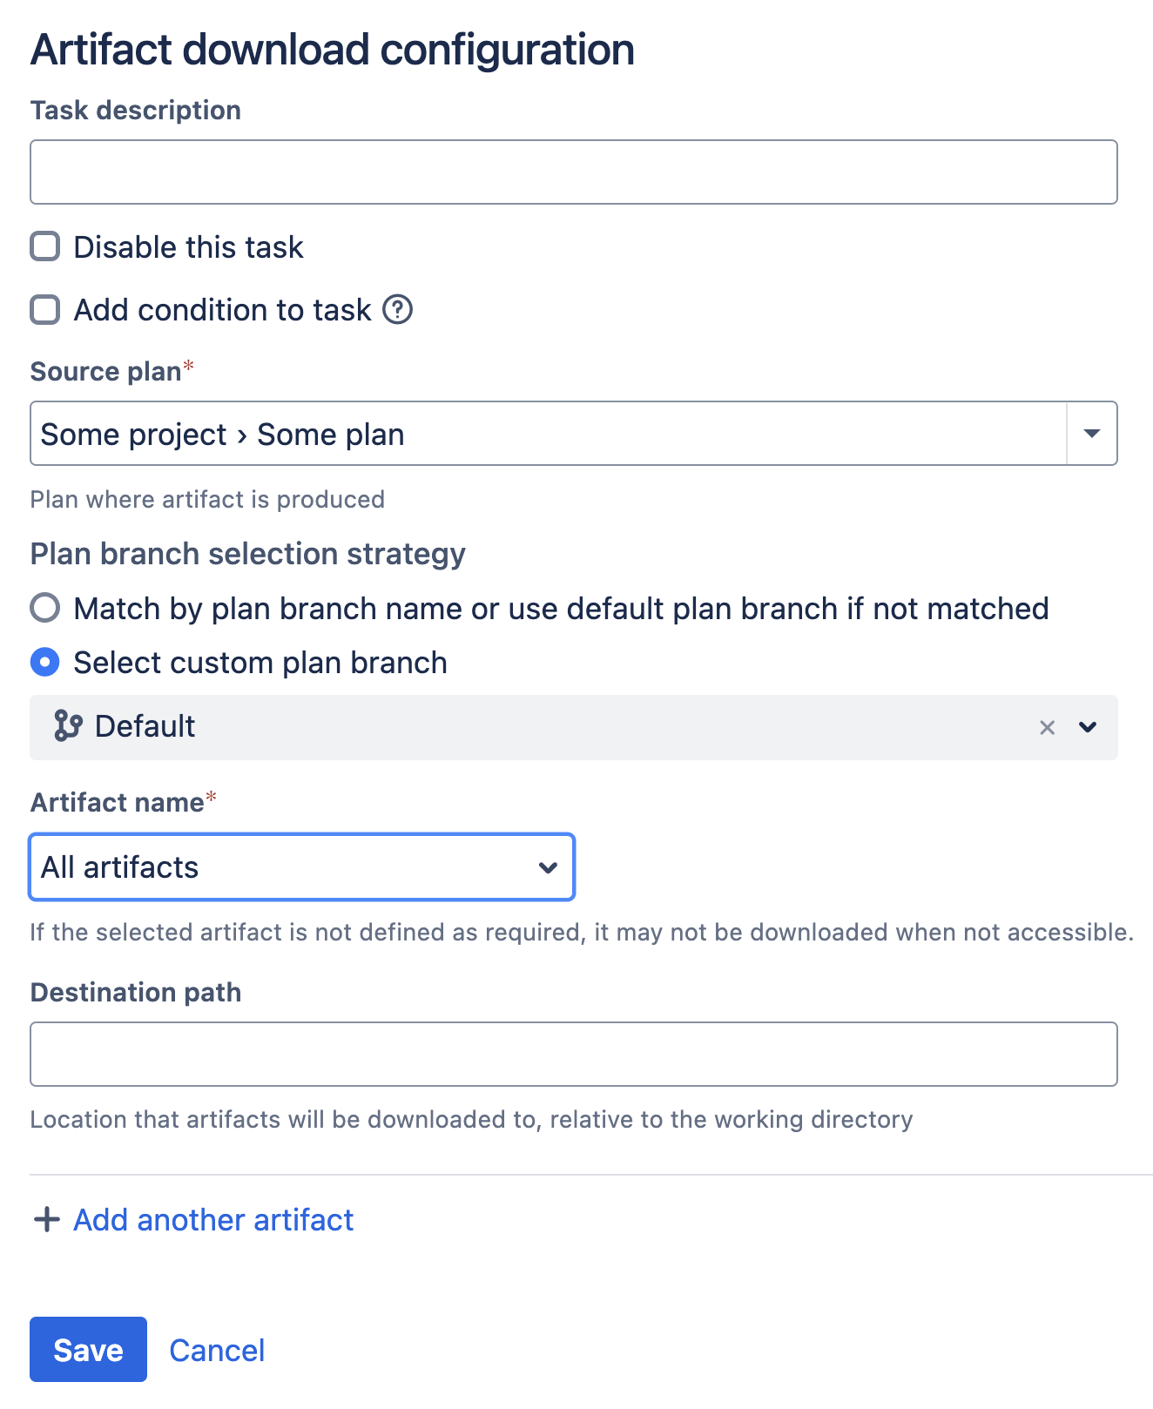Click the Save button
Screen dimensions: 1153x1409
click(x=88, y=1350)
